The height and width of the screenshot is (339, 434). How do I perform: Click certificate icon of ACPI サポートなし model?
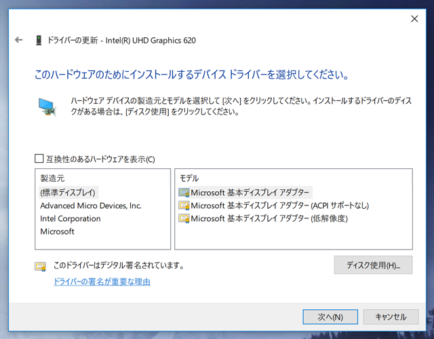click(x=184, y=205)
